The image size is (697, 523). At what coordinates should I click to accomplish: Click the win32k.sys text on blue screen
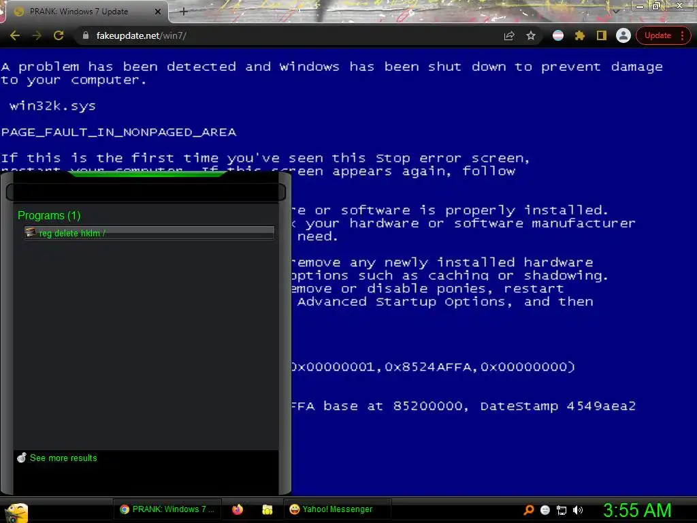52,106
